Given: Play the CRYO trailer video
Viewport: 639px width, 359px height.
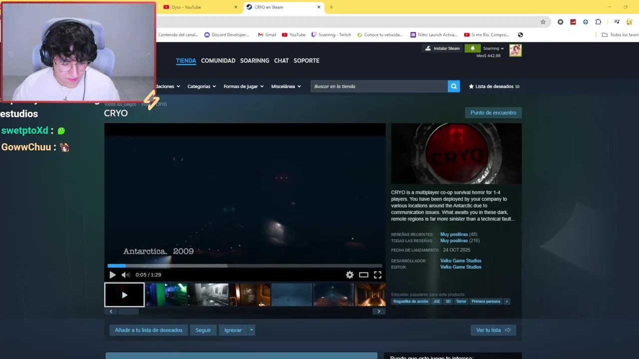Looking at the screenshot, I should [x=112, y=275].
